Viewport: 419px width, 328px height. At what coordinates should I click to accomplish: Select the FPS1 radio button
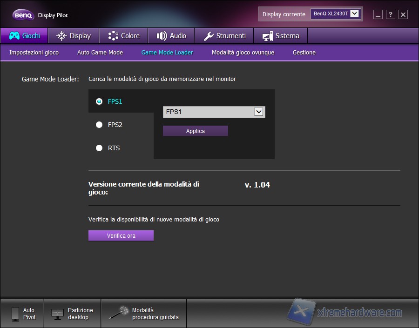(99, 101)
